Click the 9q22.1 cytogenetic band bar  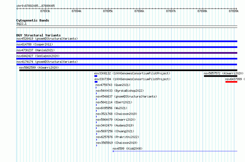tap(127, 27)
